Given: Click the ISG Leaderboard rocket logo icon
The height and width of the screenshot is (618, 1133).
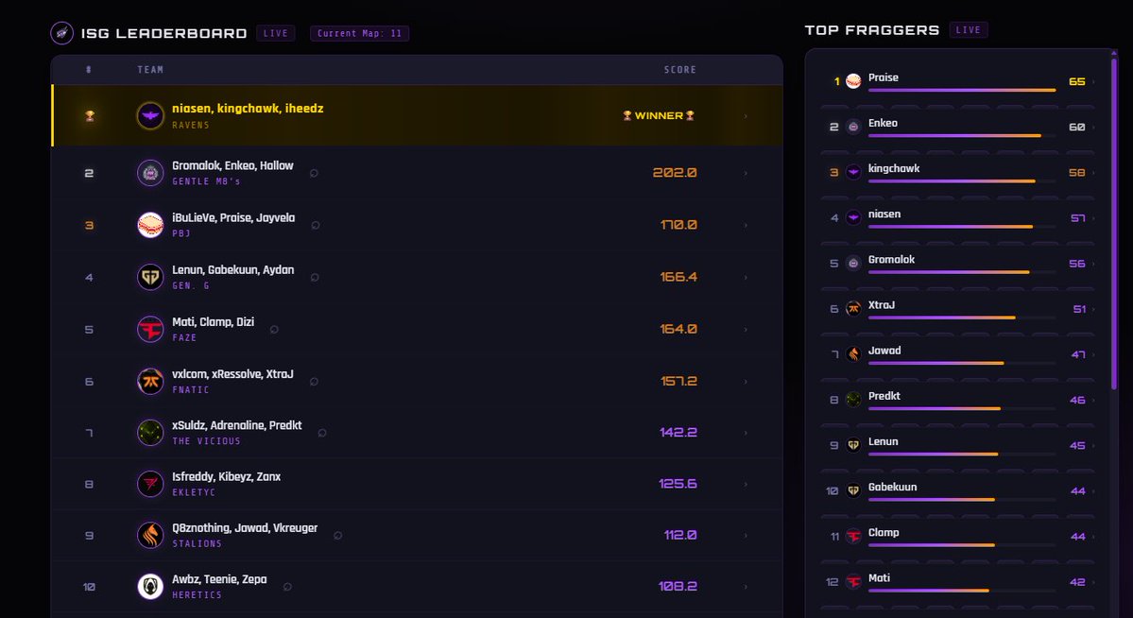Looking at the screenshot, I should [x=62, y=33].
